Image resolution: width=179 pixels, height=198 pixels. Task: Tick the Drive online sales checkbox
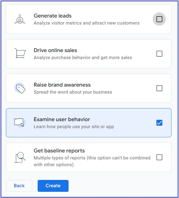(x=159, y=54)
